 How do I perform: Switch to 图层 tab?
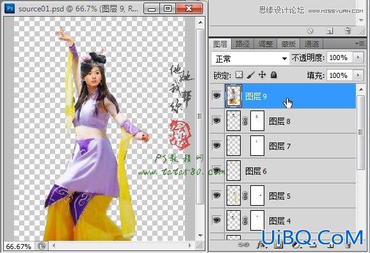coord(220,44)
